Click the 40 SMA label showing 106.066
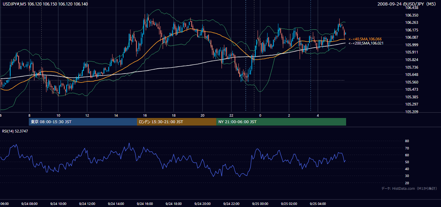 tap(365, 39)
